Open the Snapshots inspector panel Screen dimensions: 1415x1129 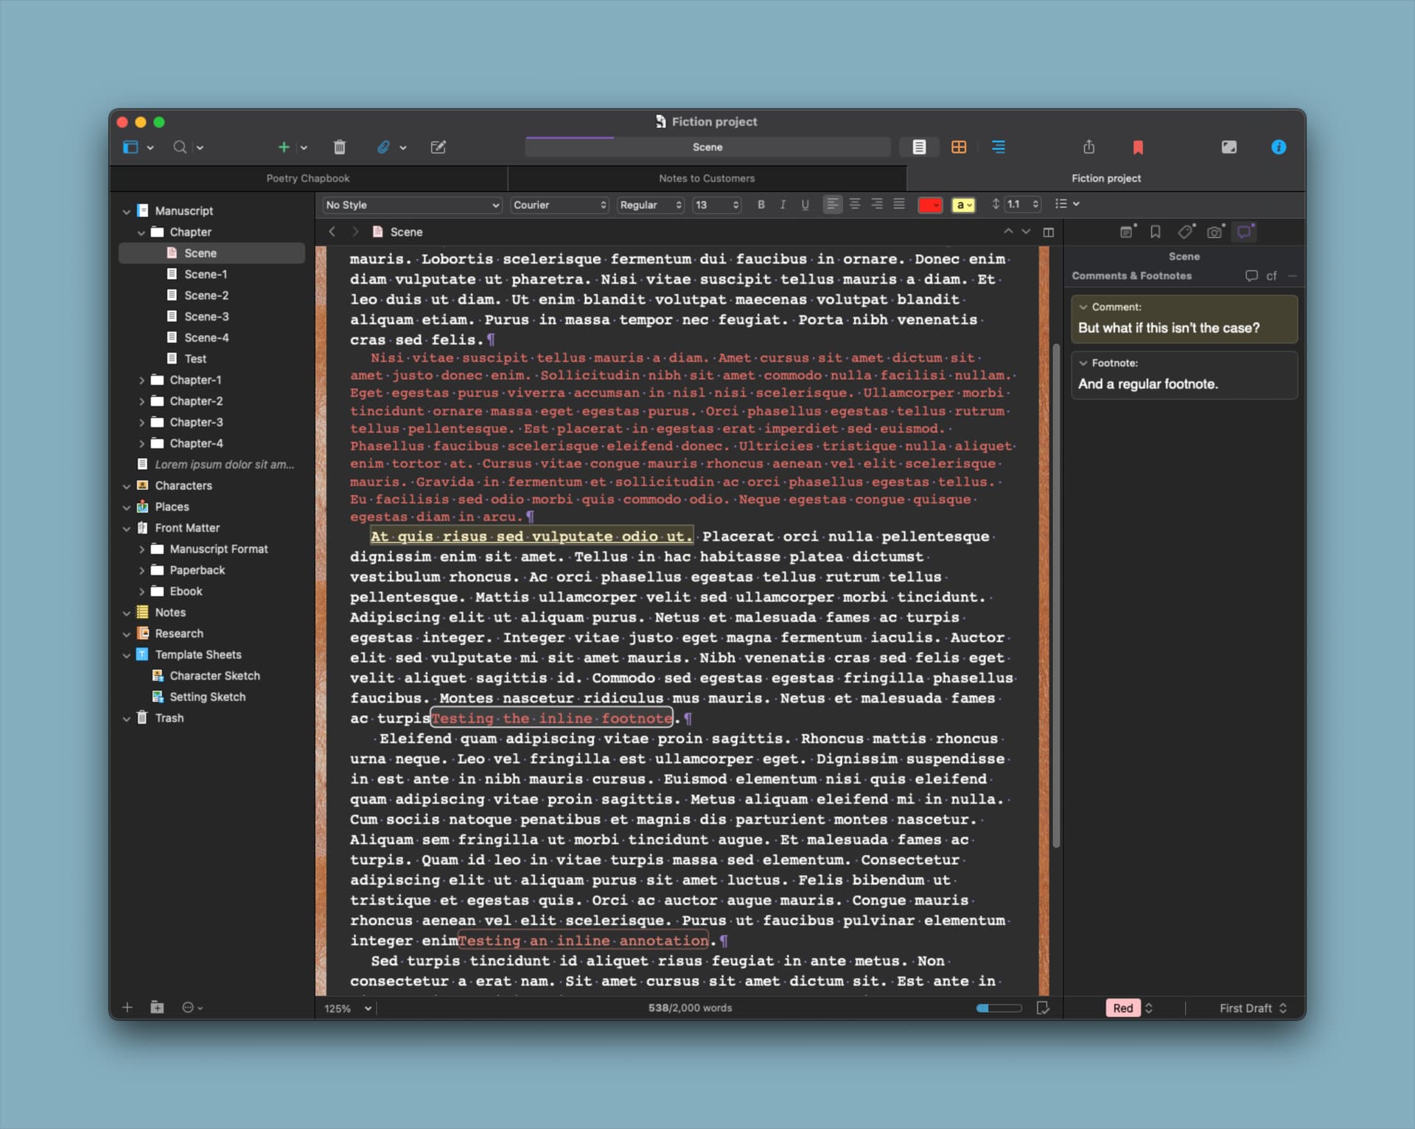click(x=1215, y=231)
